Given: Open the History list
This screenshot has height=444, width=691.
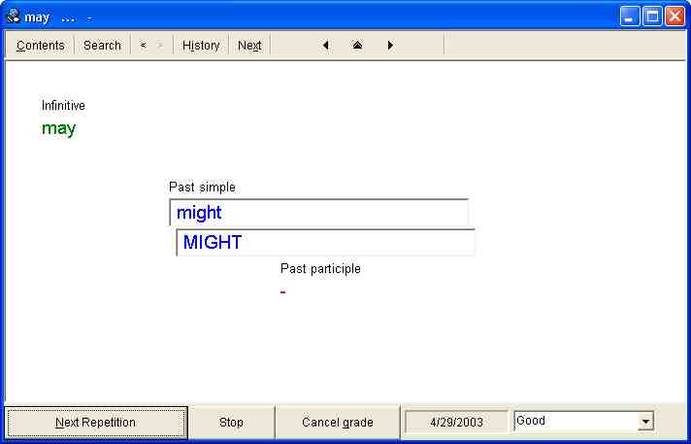Looking at the screenshot, I should click(x=201, y=46).
